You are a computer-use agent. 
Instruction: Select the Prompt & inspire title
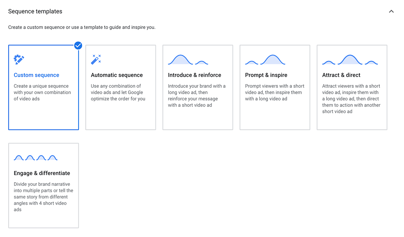pyautogui.click(x=266, y=75)
